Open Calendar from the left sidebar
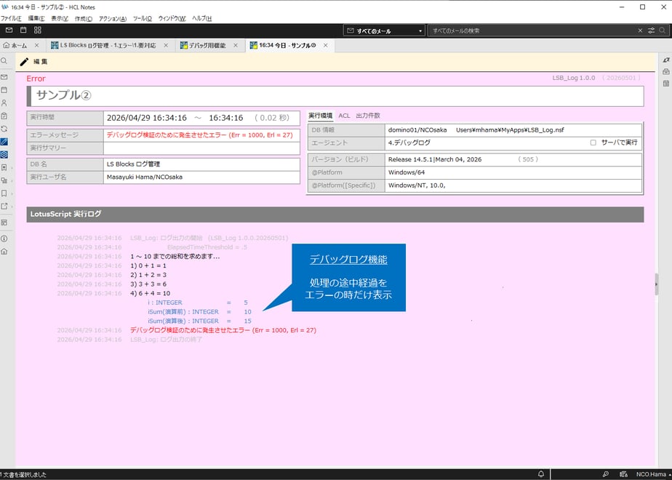 pyautogui.click(x=4, y=90)
